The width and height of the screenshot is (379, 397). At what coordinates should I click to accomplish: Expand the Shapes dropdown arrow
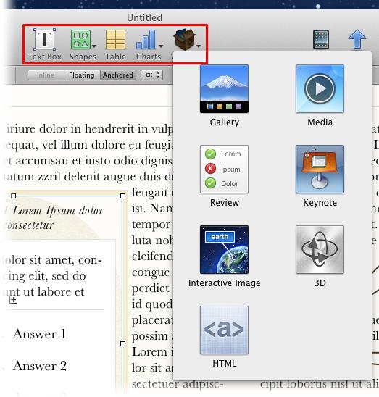94,46
